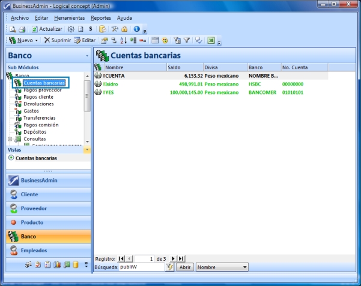Click the Suprimir button
This screenshot has width=361, height=286.
(x=58, y=40)
